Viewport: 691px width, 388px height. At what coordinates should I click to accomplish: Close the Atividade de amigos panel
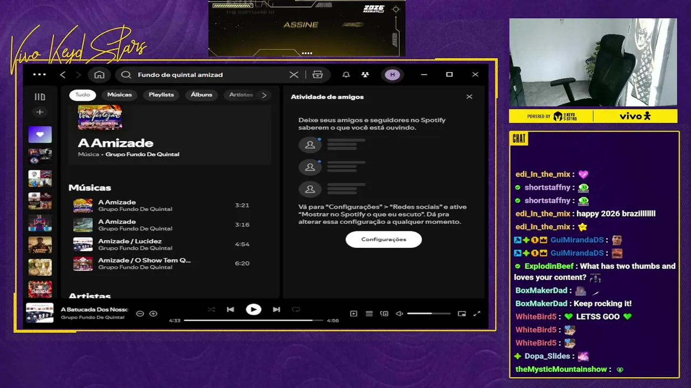tap(469, 96)
